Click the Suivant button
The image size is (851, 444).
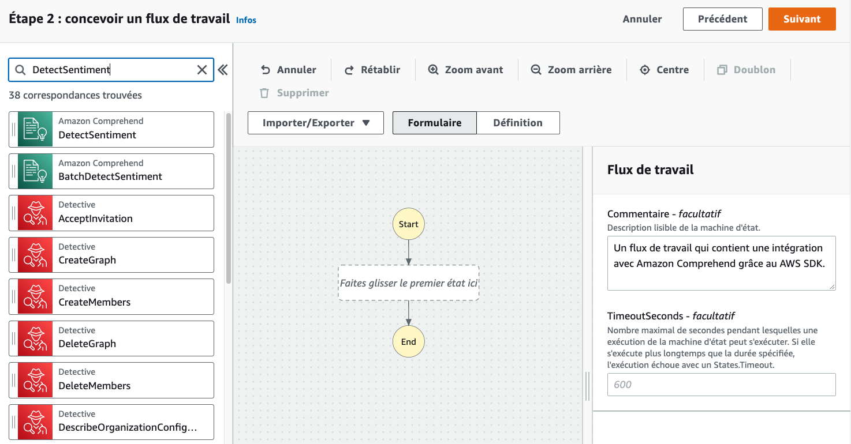[x=802, y=19]
